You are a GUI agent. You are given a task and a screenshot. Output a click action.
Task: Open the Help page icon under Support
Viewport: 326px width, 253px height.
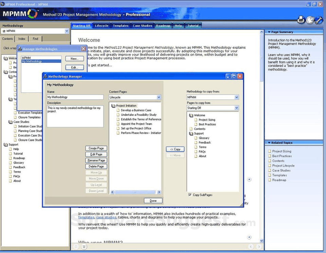(10, 149)
